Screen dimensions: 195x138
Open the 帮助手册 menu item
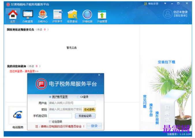[151, 4]
